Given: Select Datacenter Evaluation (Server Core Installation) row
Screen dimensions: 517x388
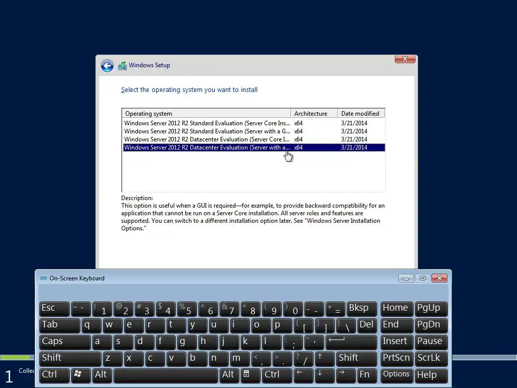Looking at the screenshot, I should click(x=253, y=139).
